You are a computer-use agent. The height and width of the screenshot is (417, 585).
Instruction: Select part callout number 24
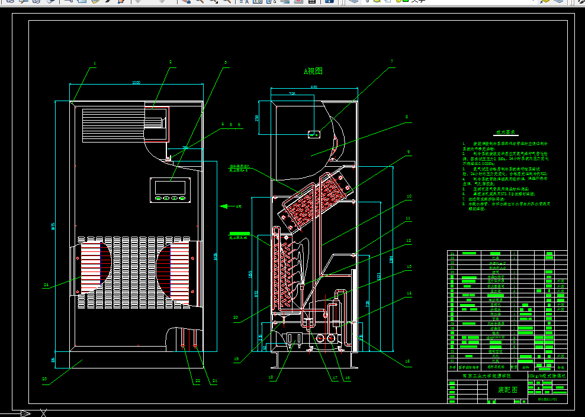click(46, 285)
